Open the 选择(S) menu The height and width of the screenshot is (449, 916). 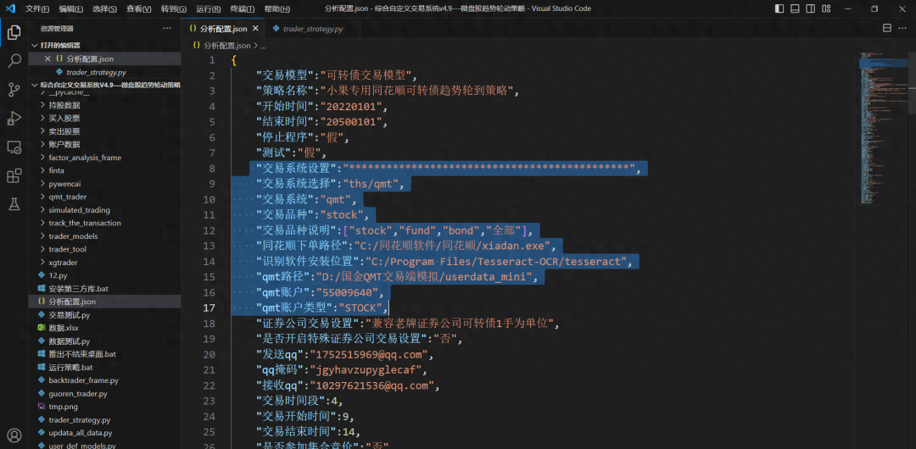click(x=105, y=8)
